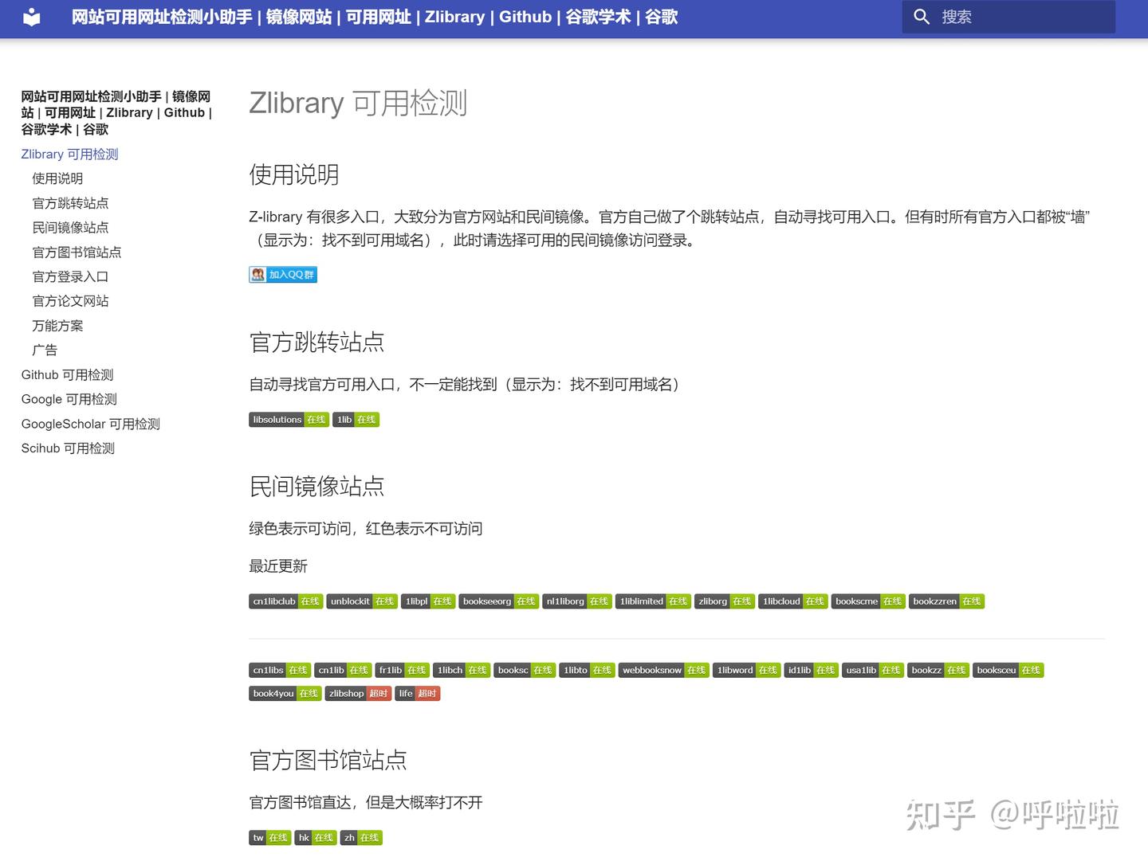Click the bookzz mirror badge
This screenshot has width=1148, height=861.
click(x=938, y=670)
